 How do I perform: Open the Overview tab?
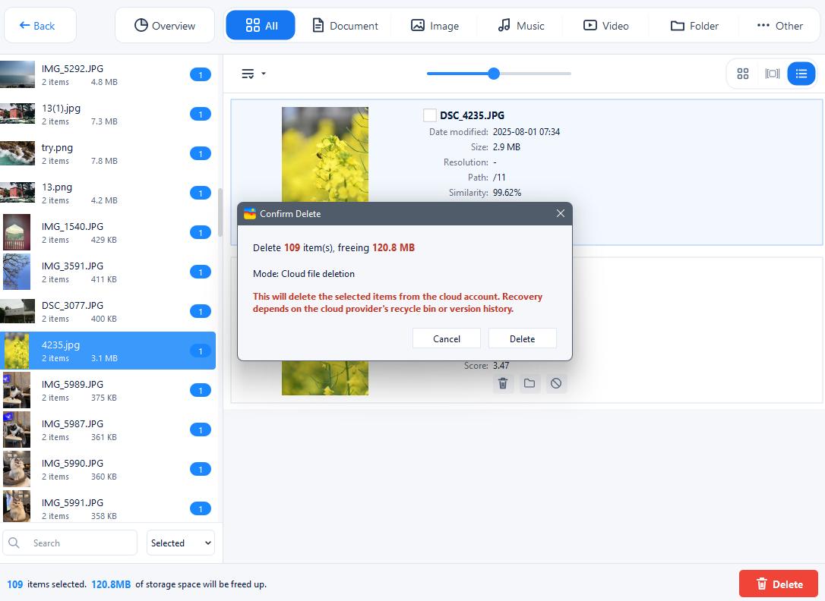pos(165,25)
